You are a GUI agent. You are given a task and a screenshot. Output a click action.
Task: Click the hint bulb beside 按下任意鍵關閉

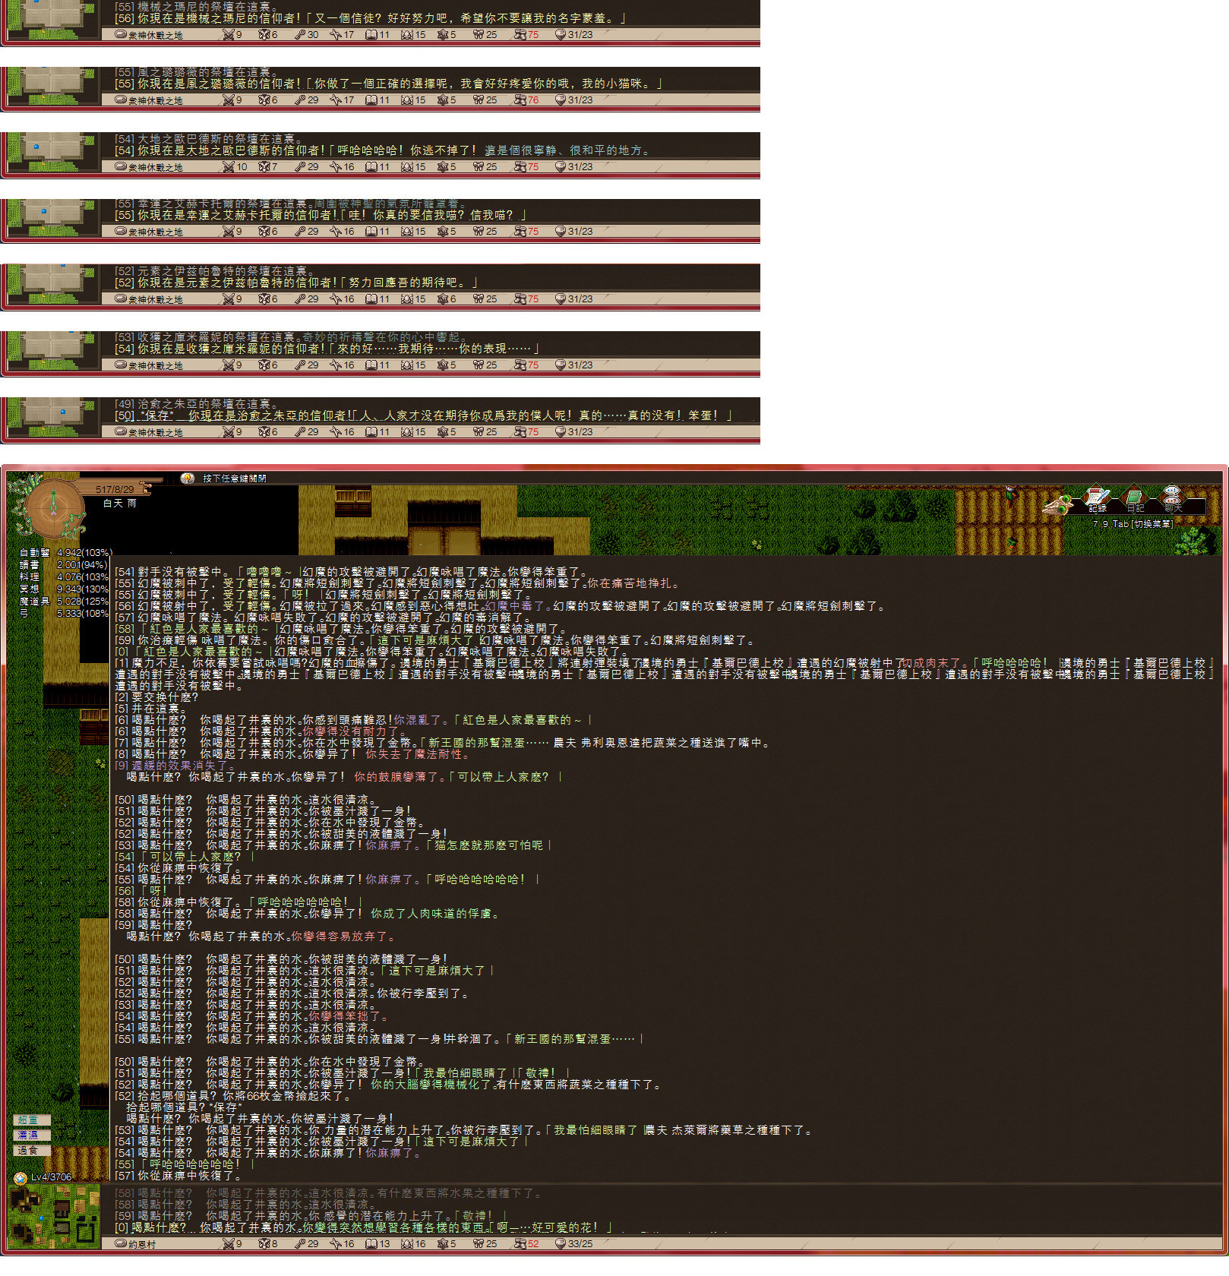click(x=188, y=478)
